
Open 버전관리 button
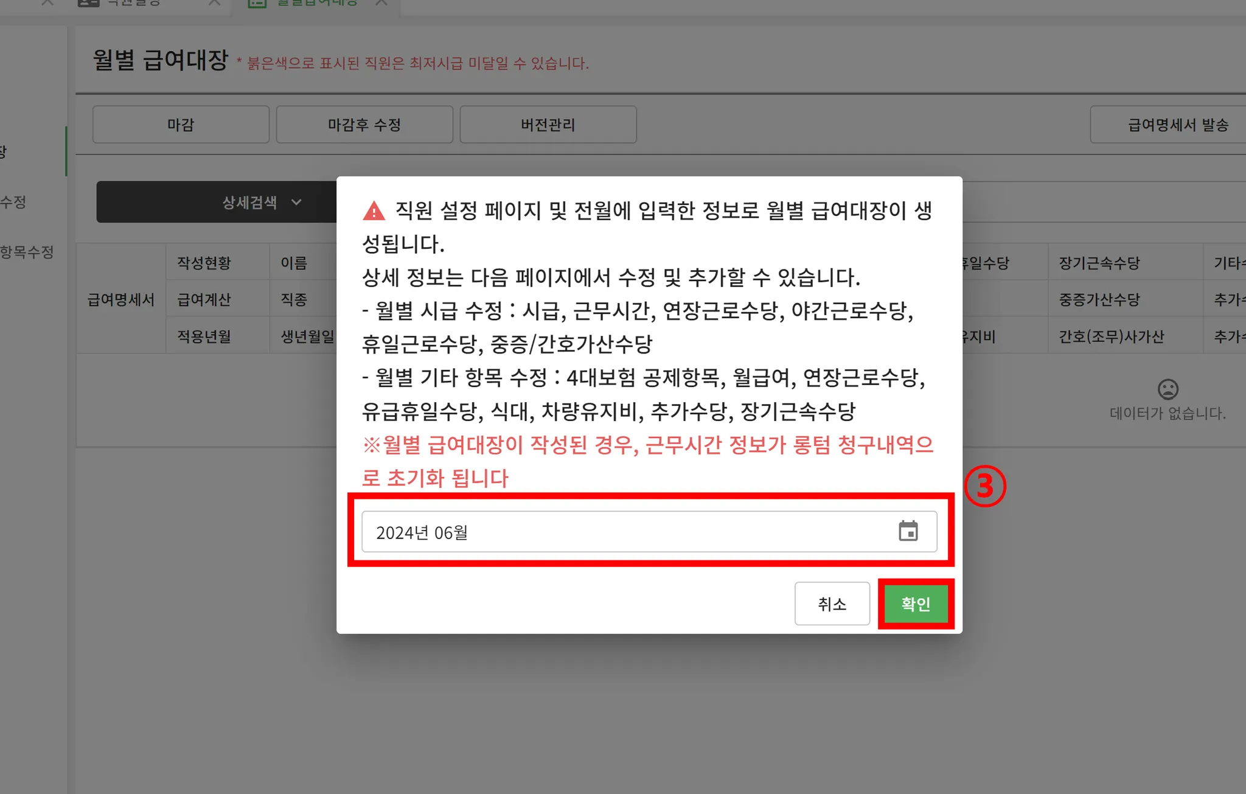point(548,125)
